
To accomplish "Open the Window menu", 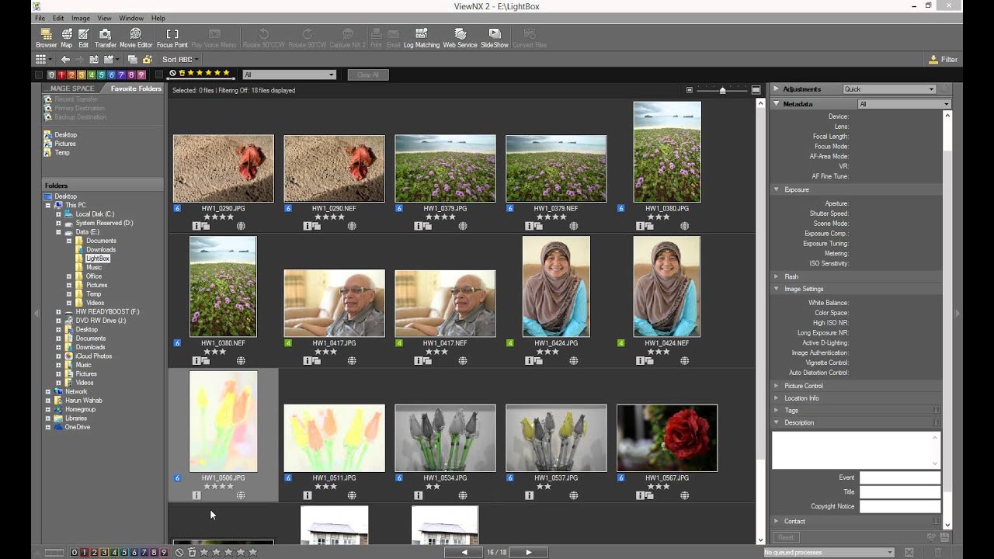I will [131, 18].
